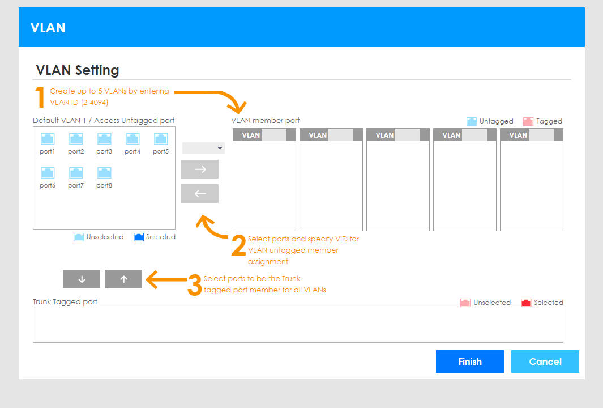Viewport: 603px width, 408px height.
Task: Select the port3 icon
Action: (104, 139)
